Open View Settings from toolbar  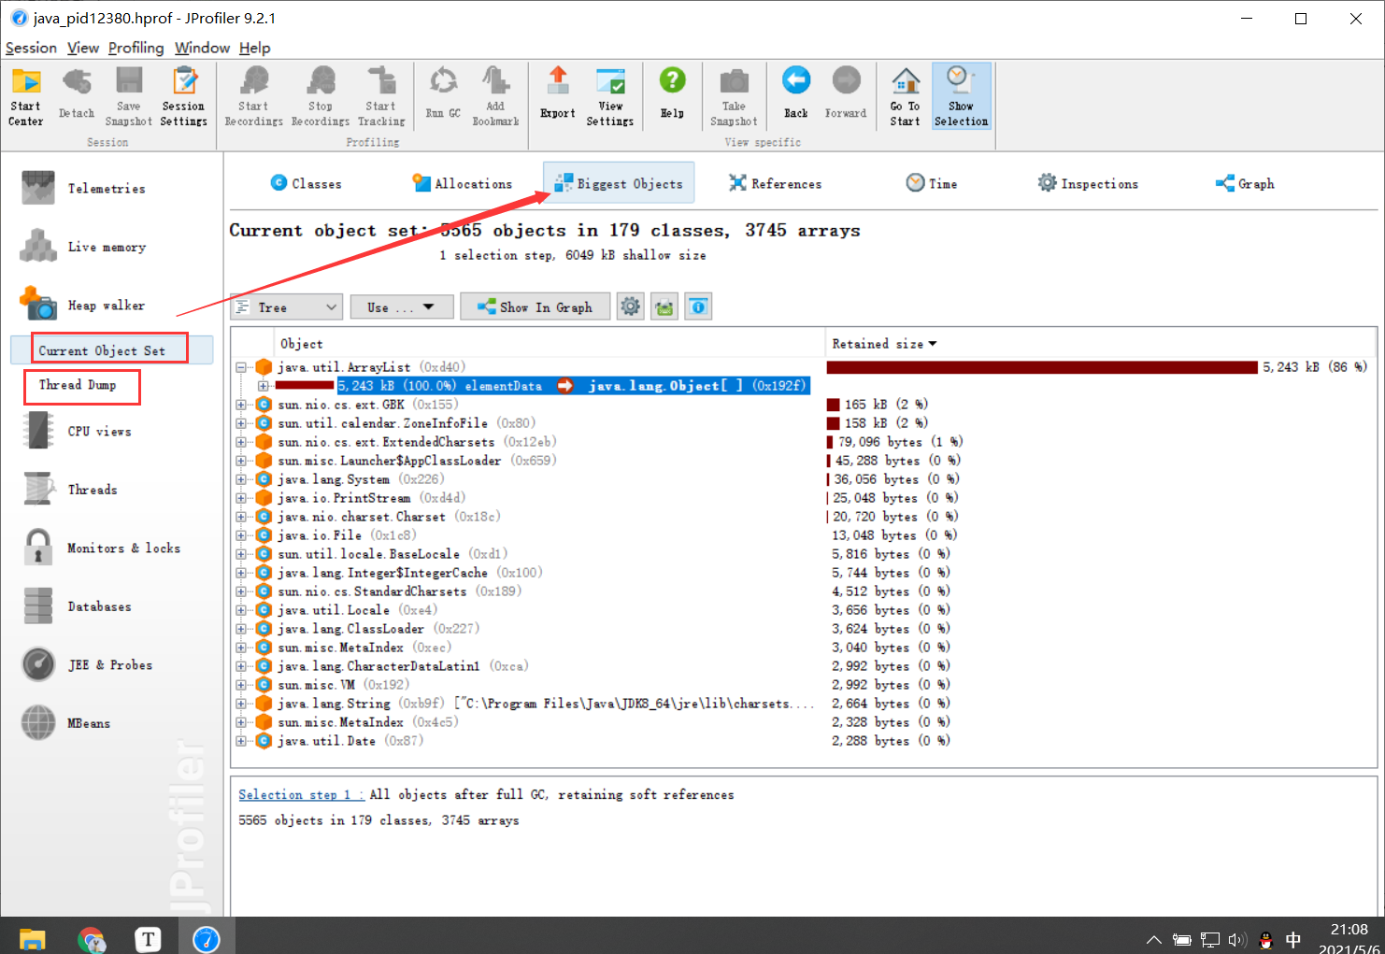coord(610,96)
